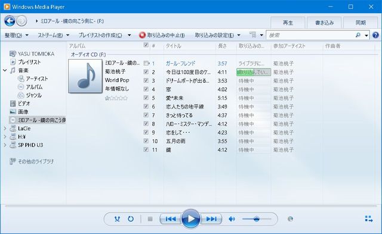Skip to the previous track
The width and height of the screenshot is (382, 234).
171,219
